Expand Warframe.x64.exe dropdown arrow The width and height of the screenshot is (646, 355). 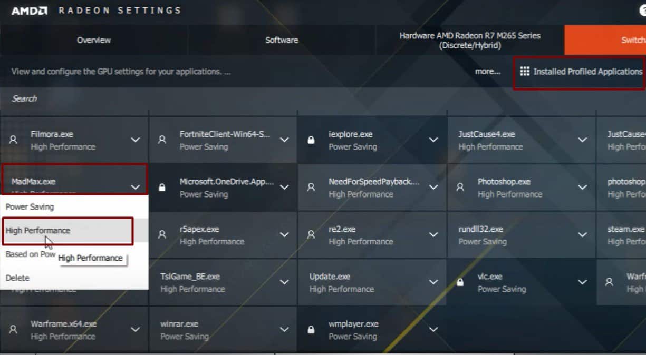tap(136, 330)
